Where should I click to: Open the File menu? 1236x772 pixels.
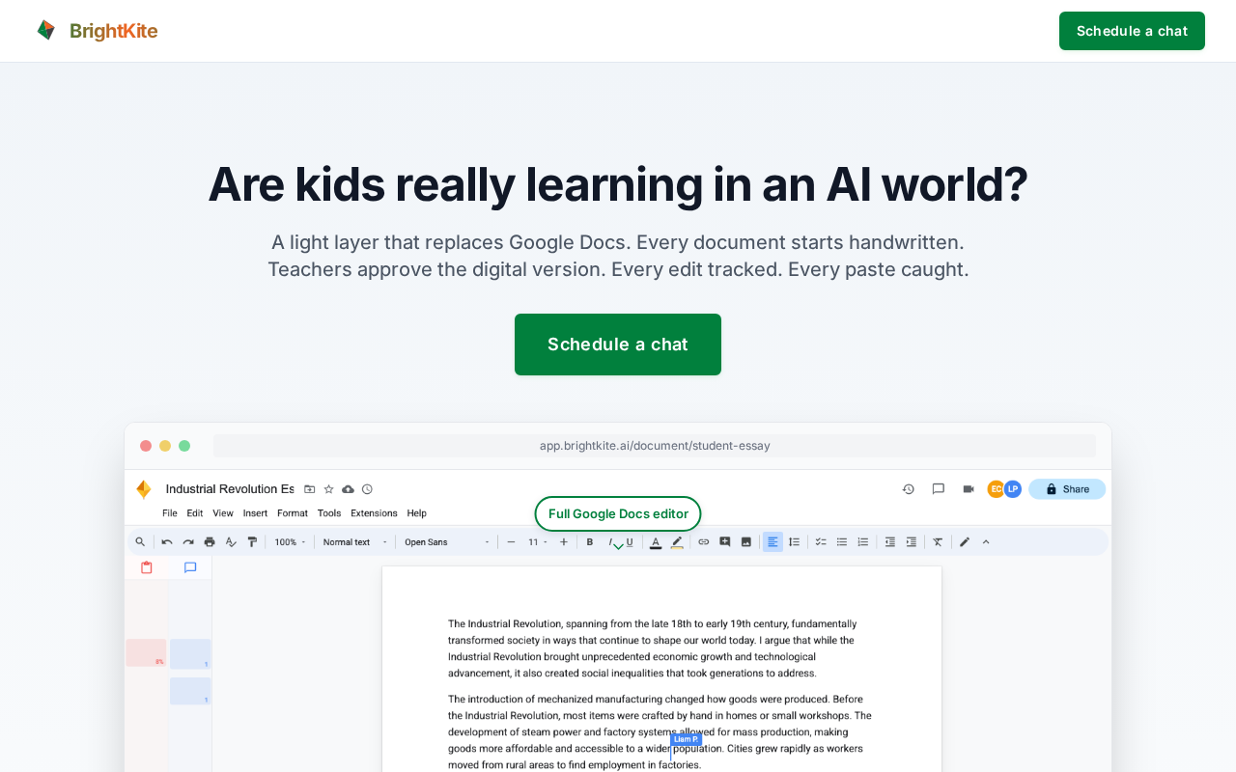[x=170, y=513]
